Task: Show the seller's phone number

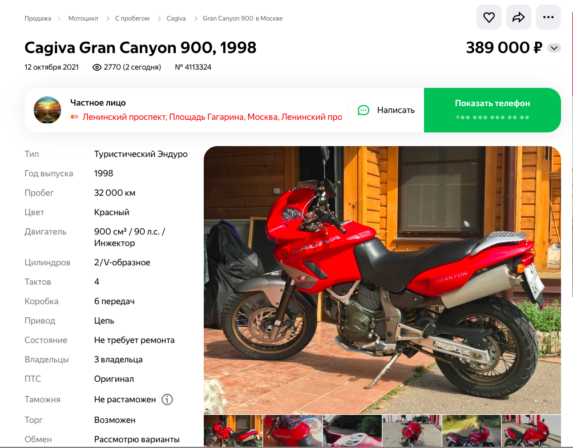Action: click(492, 110)
